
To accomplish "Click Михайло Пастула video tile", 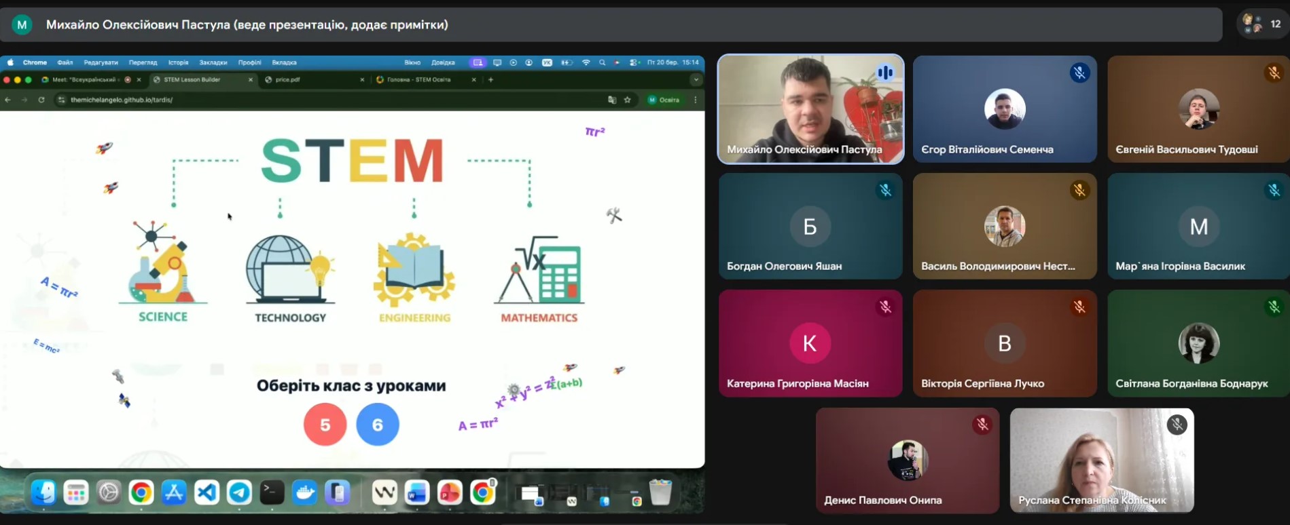I will 810,109.
